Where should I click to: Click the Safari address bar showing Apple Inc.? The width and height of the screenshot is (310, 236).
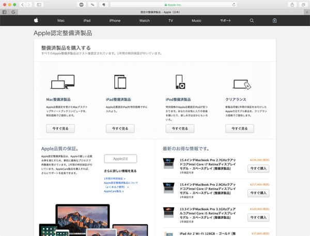point(174,5)
